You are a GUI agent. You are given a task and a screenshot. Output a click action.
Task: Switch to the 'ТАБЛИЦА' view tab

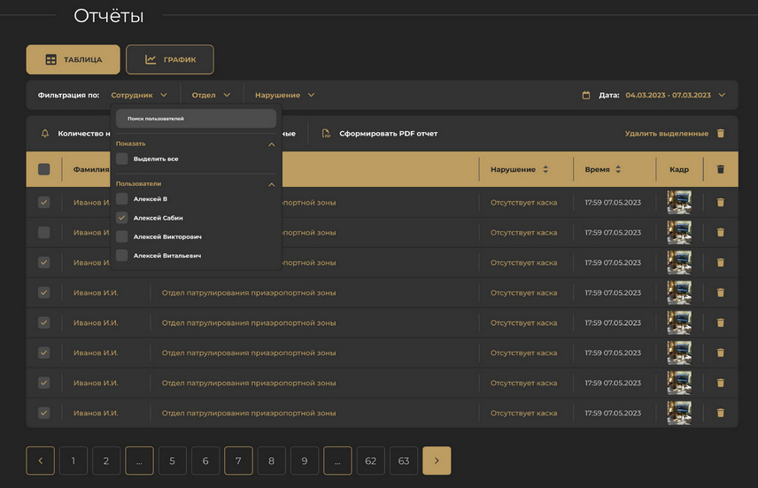[x=73, y=59]
